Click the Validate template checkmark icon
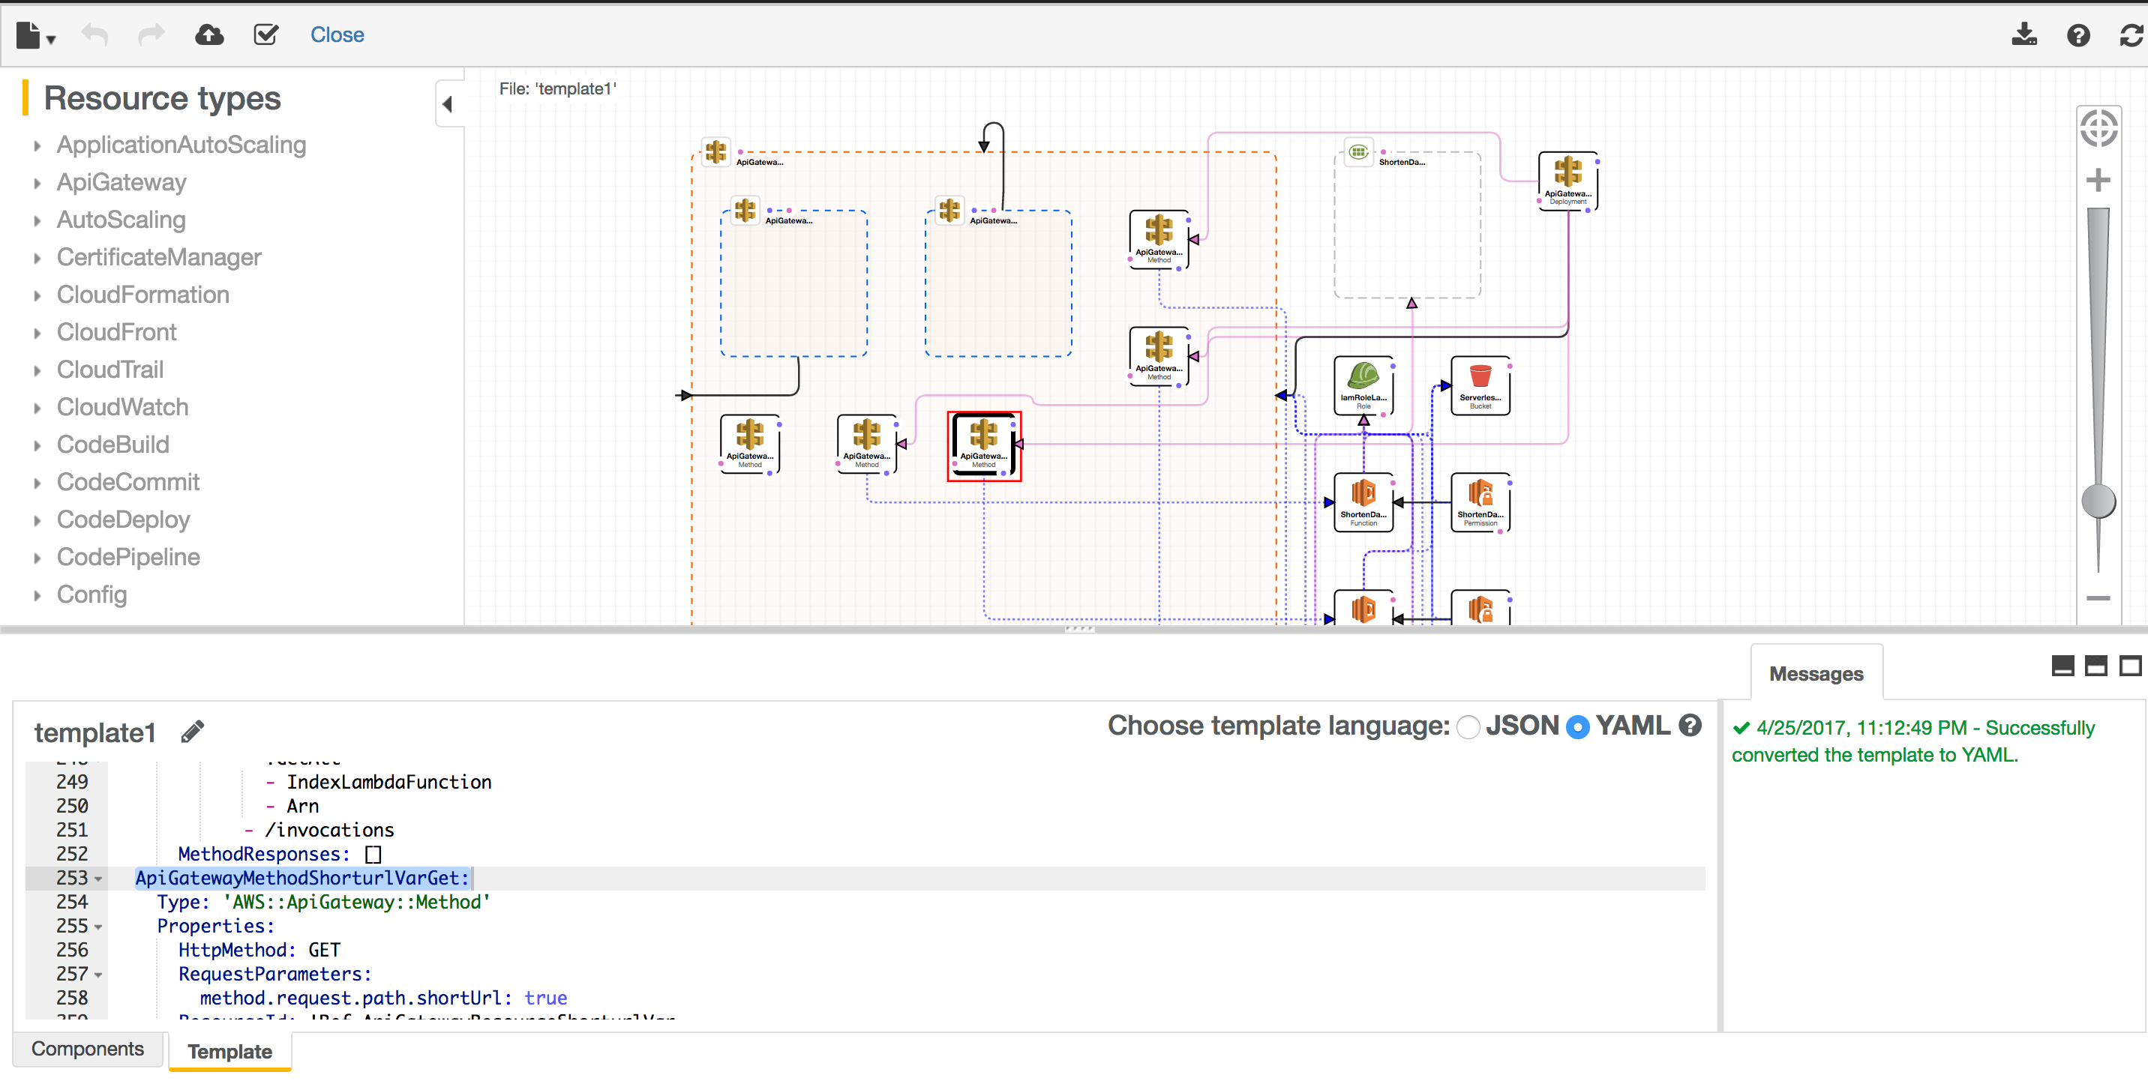 tap(266, 35)
